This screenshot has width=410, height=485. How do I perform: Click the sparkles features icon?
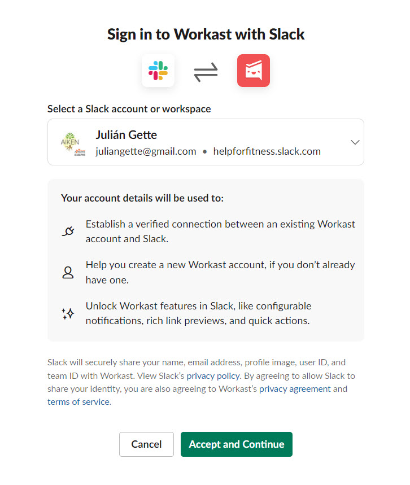pos(68,314)
